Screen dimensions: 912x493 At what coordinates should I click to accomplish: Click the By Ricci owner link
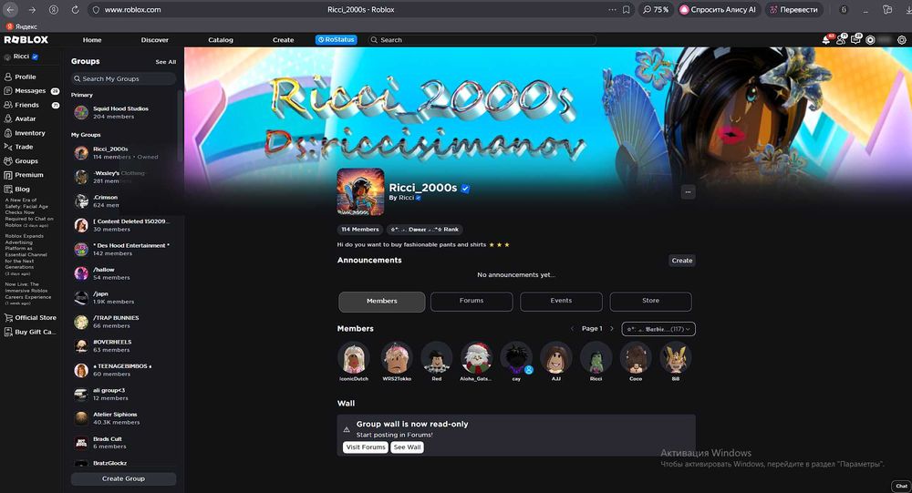405,198
